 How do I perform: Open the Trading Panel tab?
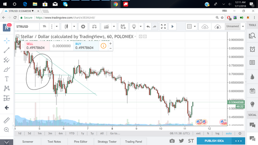pyautogui.click(x=133, y=141)
